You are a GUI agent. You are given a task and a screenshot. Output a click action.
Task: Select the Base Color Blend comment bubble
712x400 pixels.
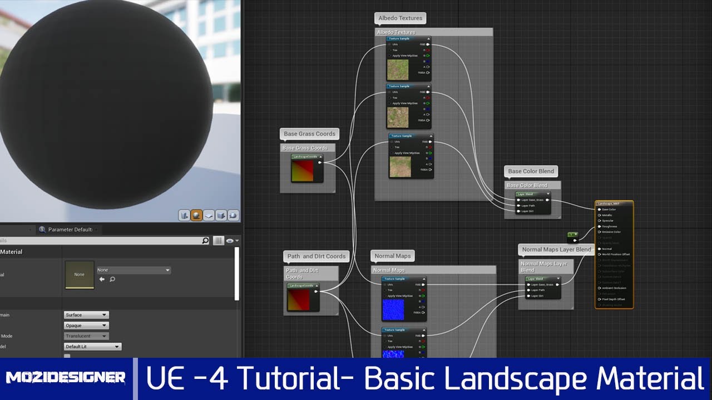[x=531, y=171]
